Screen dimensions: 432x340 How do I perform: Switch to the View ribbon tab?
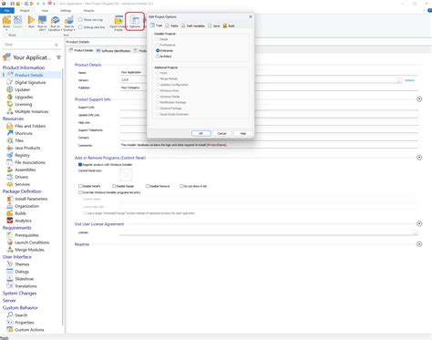(45, 11)
